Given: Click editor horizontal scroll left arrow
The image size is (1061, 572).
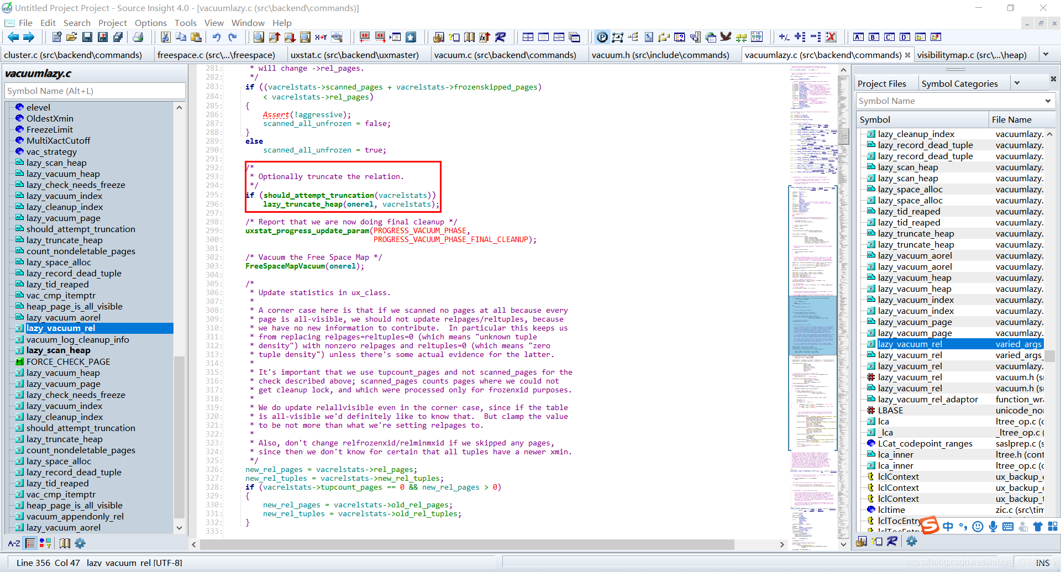Looking at the screenshot, I should point(193,544).
